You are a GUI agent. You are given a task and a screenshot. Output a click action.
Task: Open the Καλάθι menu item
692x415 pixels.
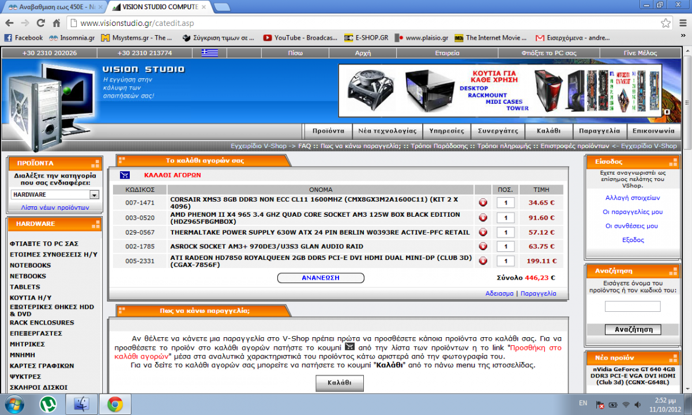(548, 131)
